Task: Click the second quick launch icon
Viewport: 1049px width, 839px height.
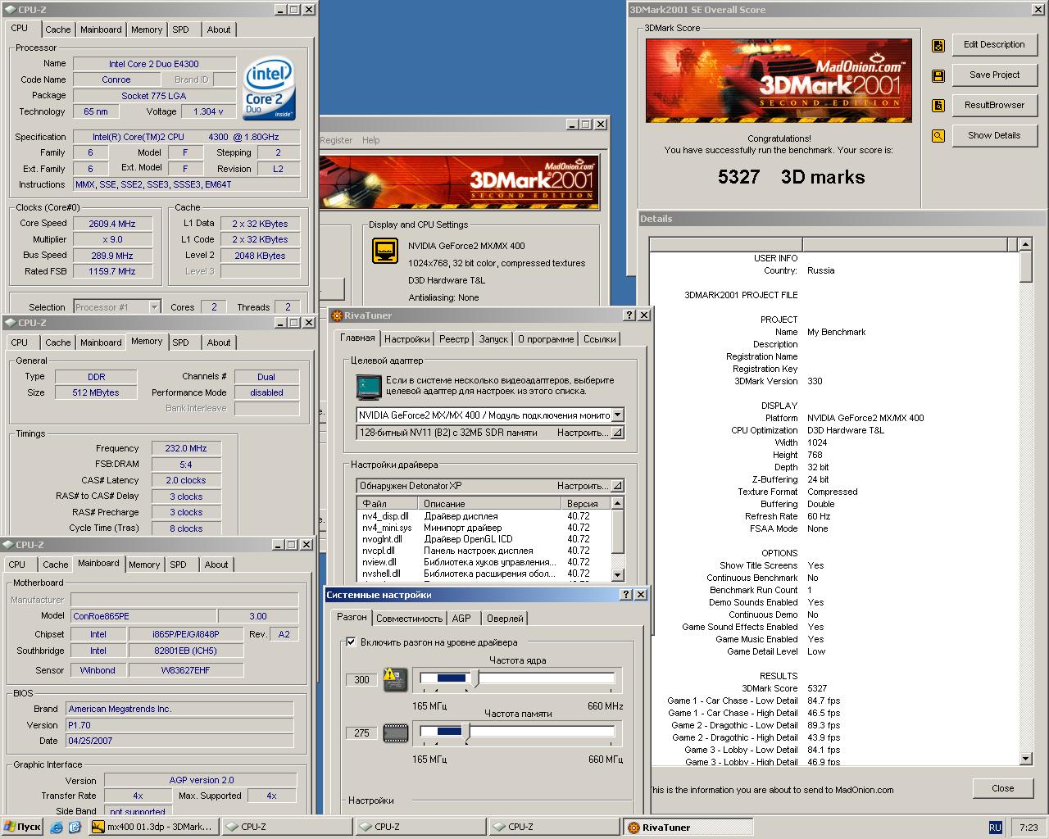Action: tap(75, 827)
